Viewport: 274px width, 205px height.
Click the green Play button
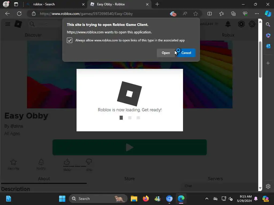pyautogui.click(x=130, y=147)
